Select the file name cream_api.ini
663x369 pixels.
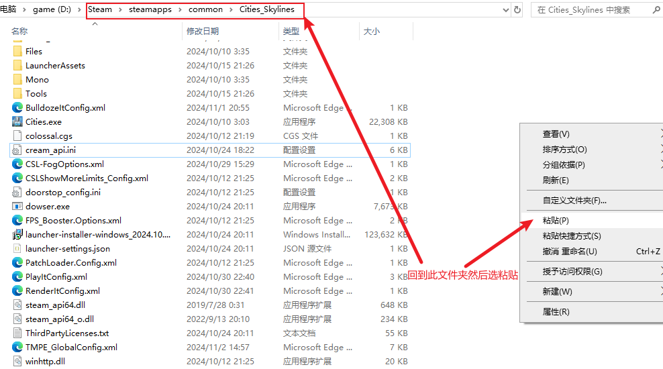point(51,150)
